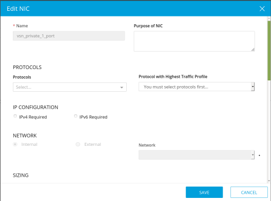Screen dimensions: 271x201
Task: Click the IP CONFIGURATION heading
Action: [36, 107]
